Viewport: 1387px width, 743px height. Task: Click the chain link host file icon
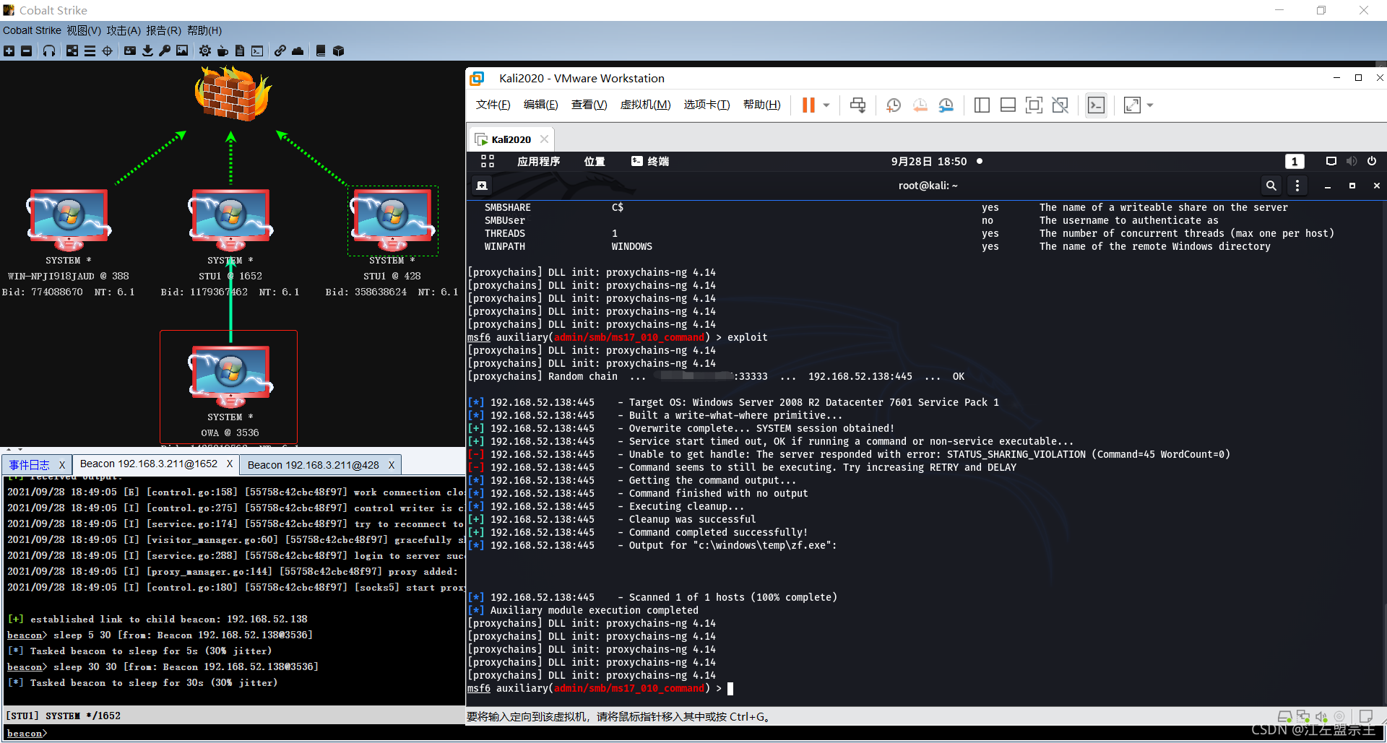[280, 51]
